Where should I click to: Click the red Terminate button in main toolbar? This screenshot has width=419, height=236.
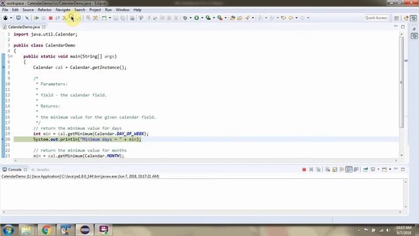[50, 18]
